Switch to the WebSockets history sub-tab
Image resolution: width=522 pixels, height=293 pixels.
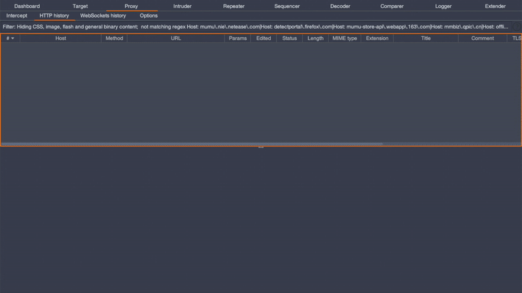coord(103,16)
